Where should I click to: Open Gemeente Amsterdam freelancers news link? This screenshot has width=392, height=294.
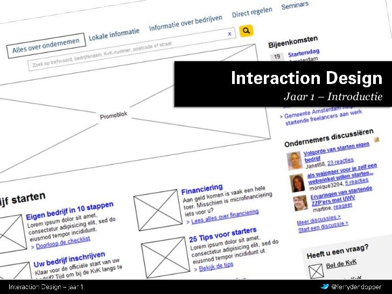(323, 117)
